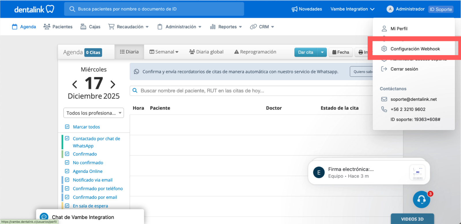The height and width of the screenshot is (224, 461).
Task: Open Todos los profesionales dropdown
Action: tap(94, 113)
